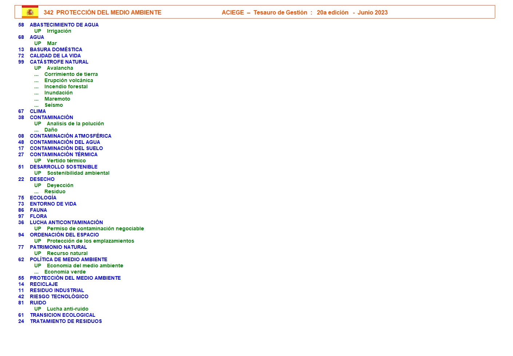This screenshot has width=513, height=356.
Task: Open the DESARROLLO SOSTENIBLE descriptor
Action: pos(63,167)
